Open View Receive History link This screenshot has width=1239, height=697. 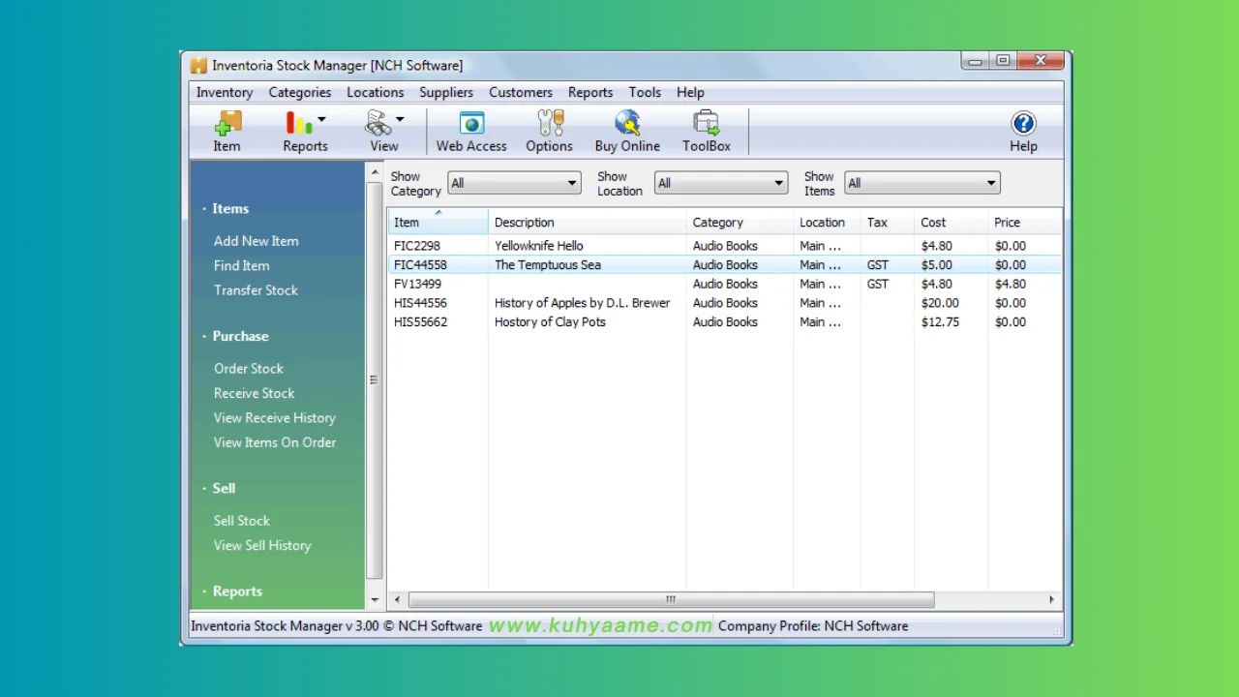275,417
